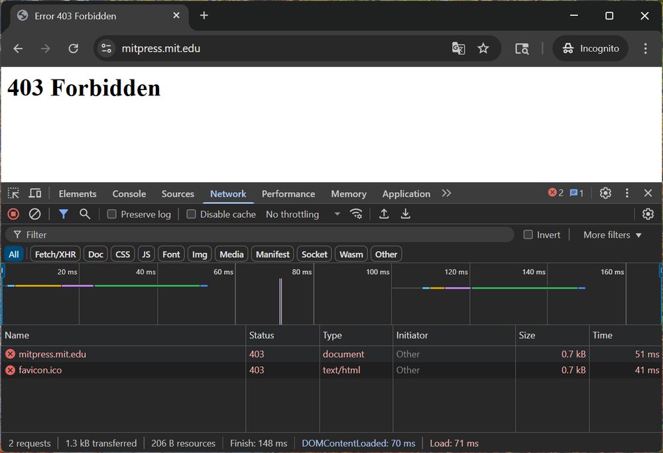Switch to the Sources tab
Viewport: 663px width, 453px height.
[178, 194]
